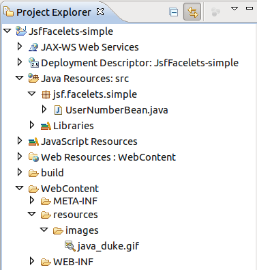Screen dimensions: 257x270
Task: Expand the JavaScript Resources node
Action: (20, 141)
